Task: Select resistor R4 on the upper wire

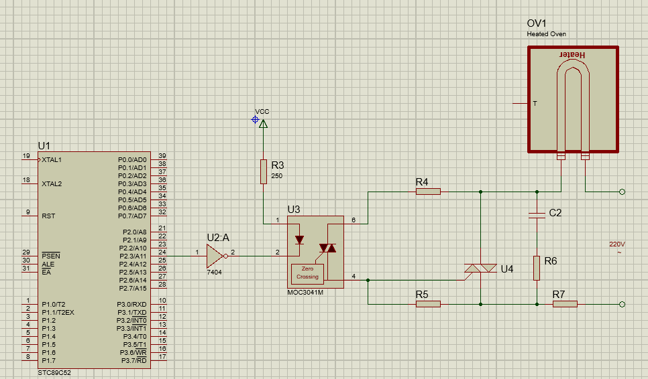Action: tap(427, 192)
